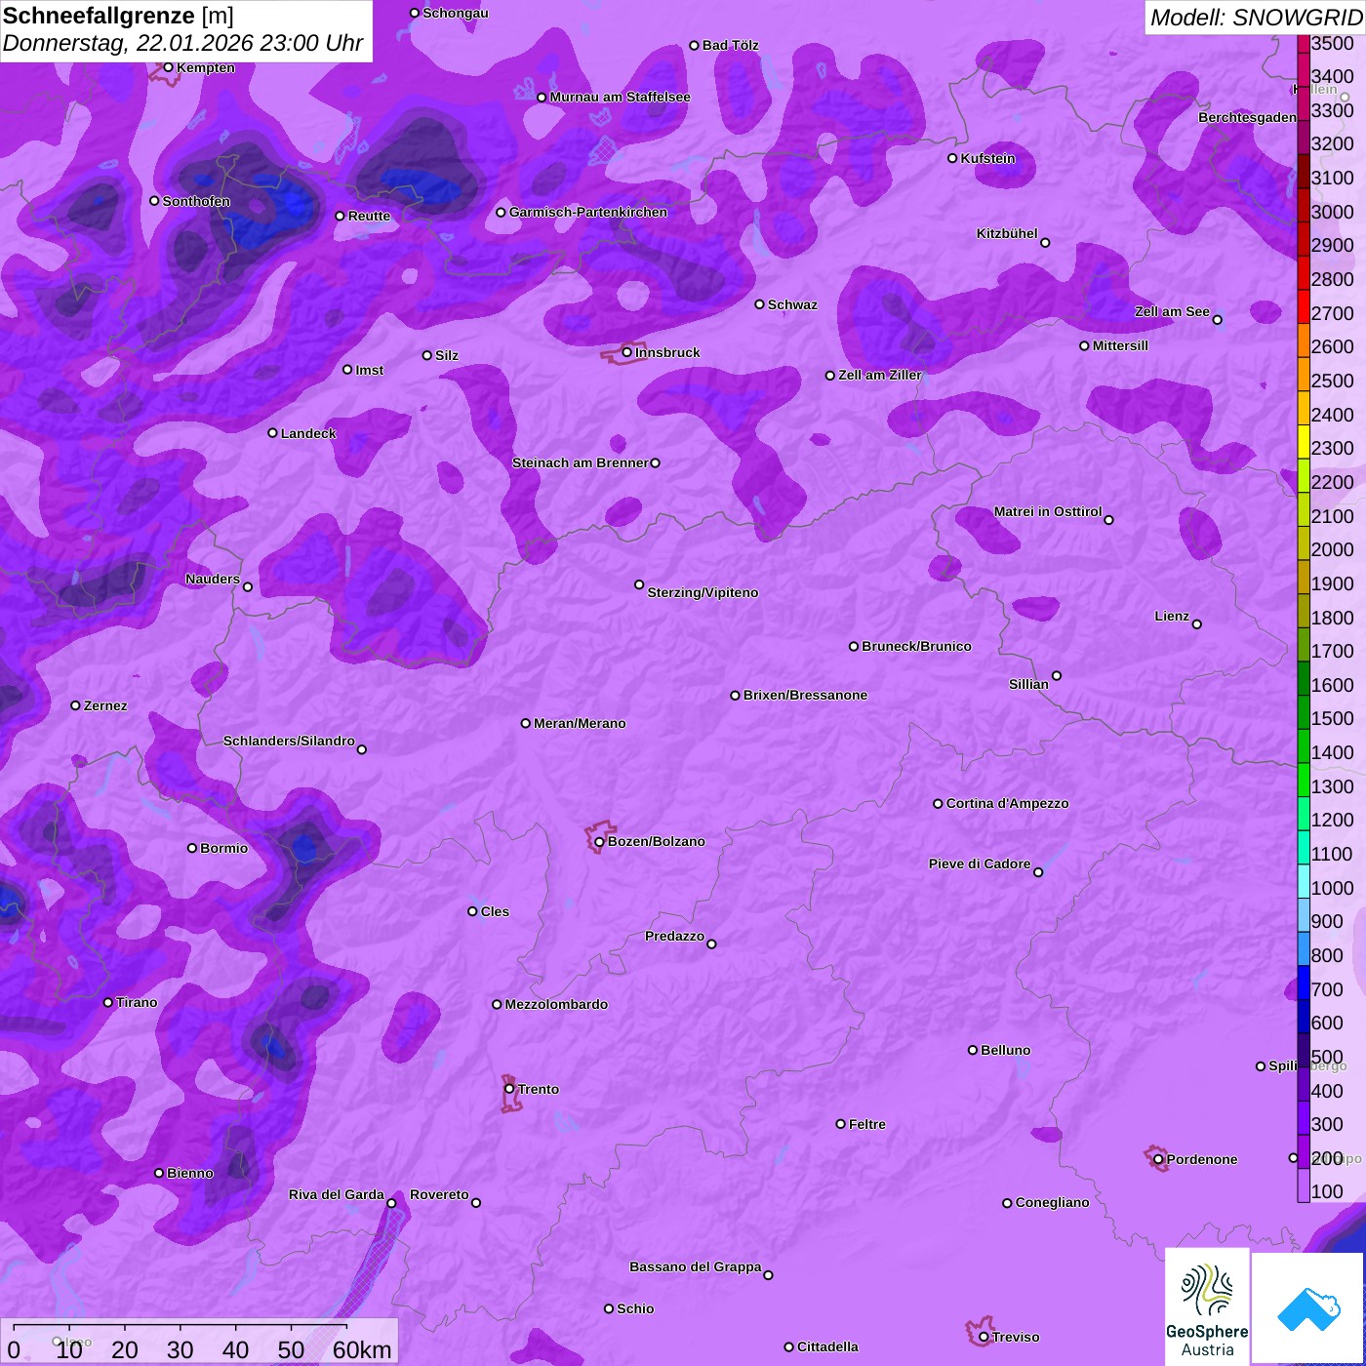
Task: Click the Bormio location dot
Action: point(192,848)
